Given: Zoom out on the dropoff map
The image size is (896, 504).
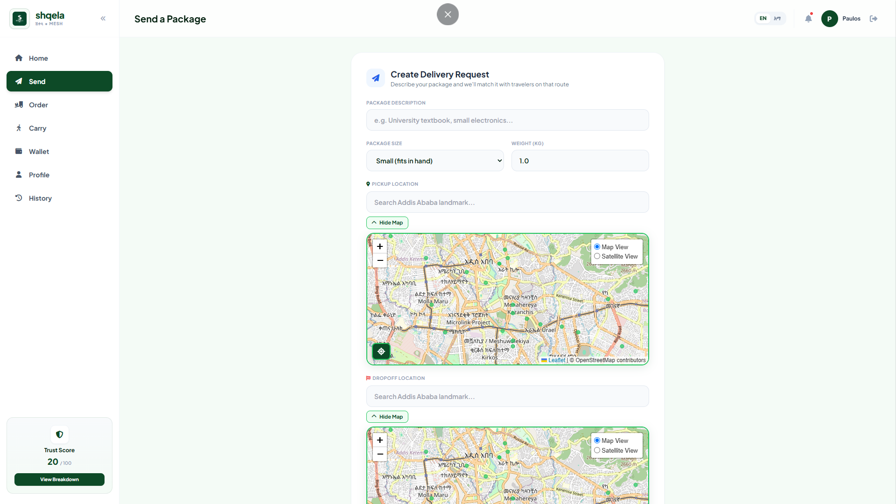Looking at the screenshot, I should click(380, 454).
